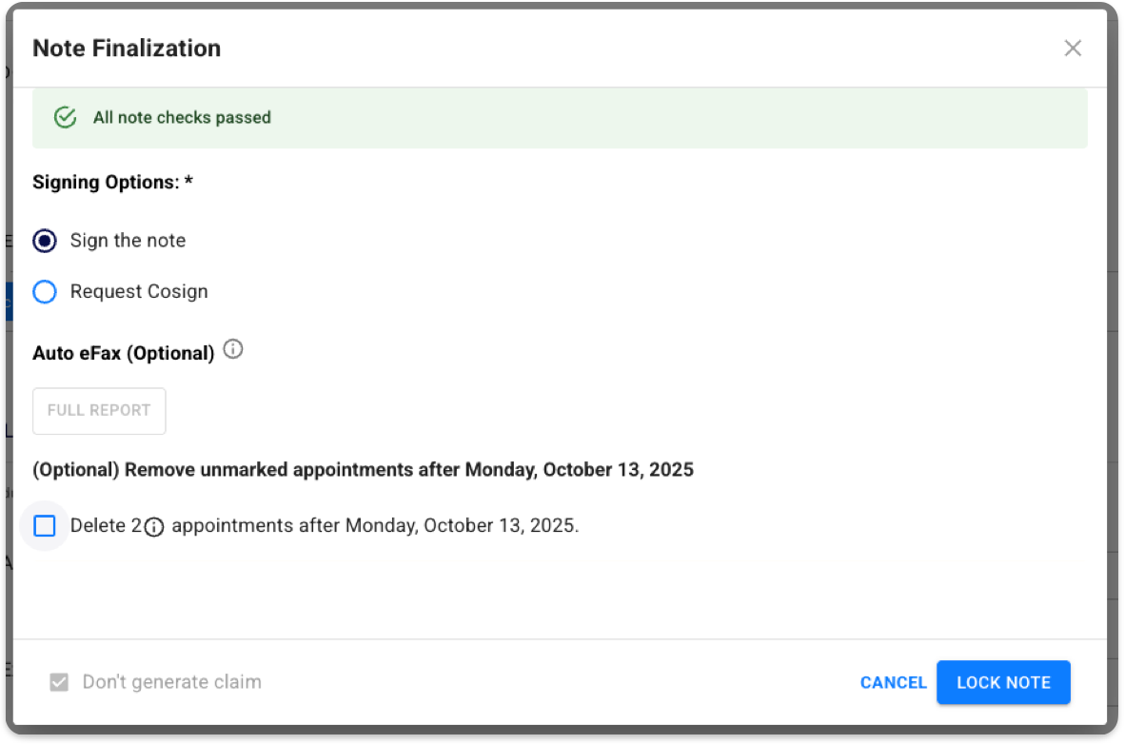Lock the note with LOCK NOTE button
Screen dimensions: 1125x744
[1003, 682]
